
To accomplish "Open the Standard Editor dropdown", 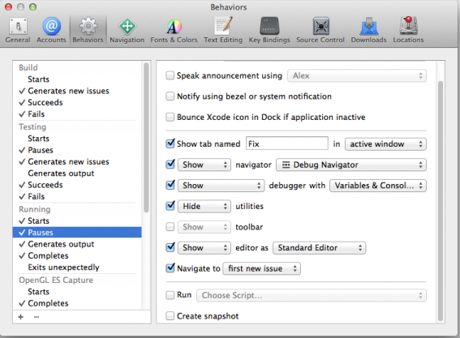I will pyautogui.click(x=319, y=248).
